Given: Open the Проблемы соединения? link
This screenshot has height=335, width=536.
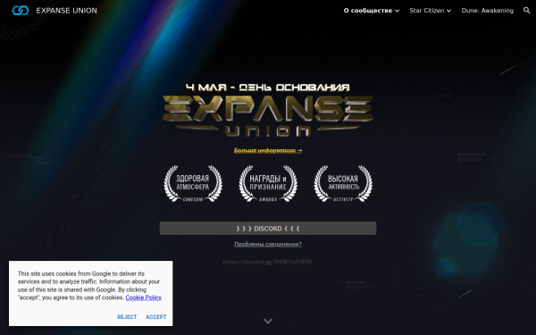Looking at the screenshot, I should (268, 244).
